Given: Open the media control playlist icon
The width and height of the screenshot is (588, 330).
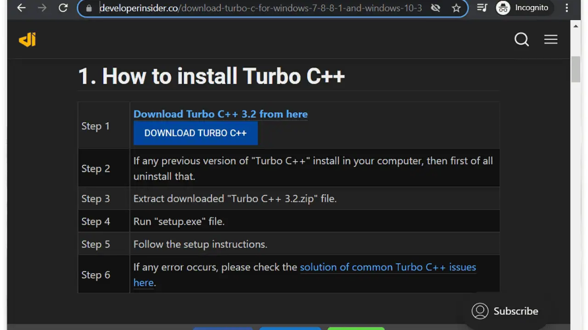Looking at the screenshot, I should (x=482, y=8).
